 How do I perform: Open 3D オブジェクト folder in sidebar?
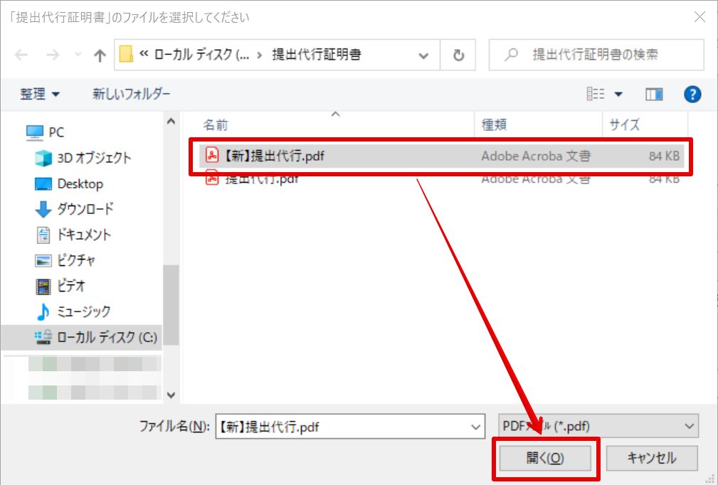tap(83, 158)
